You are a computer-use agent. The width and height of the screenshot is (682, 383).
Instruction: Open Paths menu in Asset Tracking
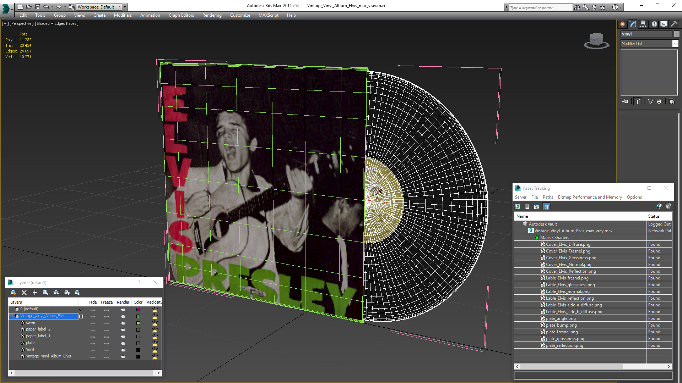pyautogui.click(x=548, y=197)
